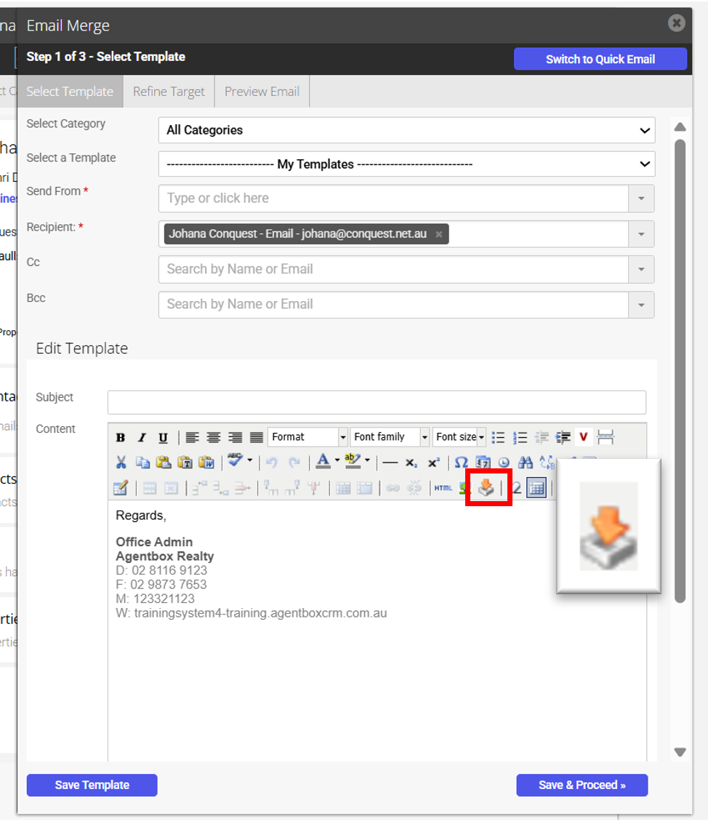Click Save & Proceed button
The height and width of the screenshot is (824, 708).
(582, 785)
